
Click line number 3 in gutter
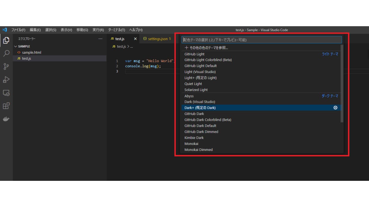[117, 71]
